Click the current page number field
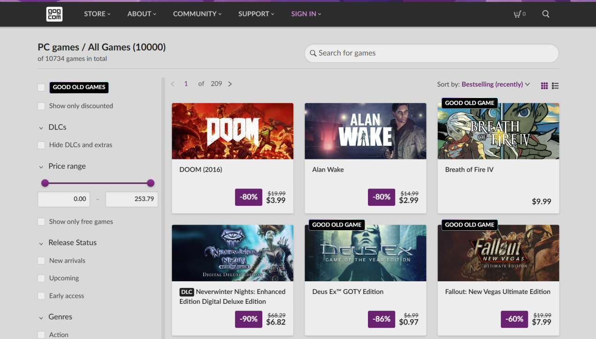Image resolution: width=596 pixels, height=339 pixels. point(186,84)
